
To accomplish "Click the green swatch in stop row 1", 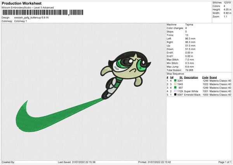I will [x=175, y=81].
